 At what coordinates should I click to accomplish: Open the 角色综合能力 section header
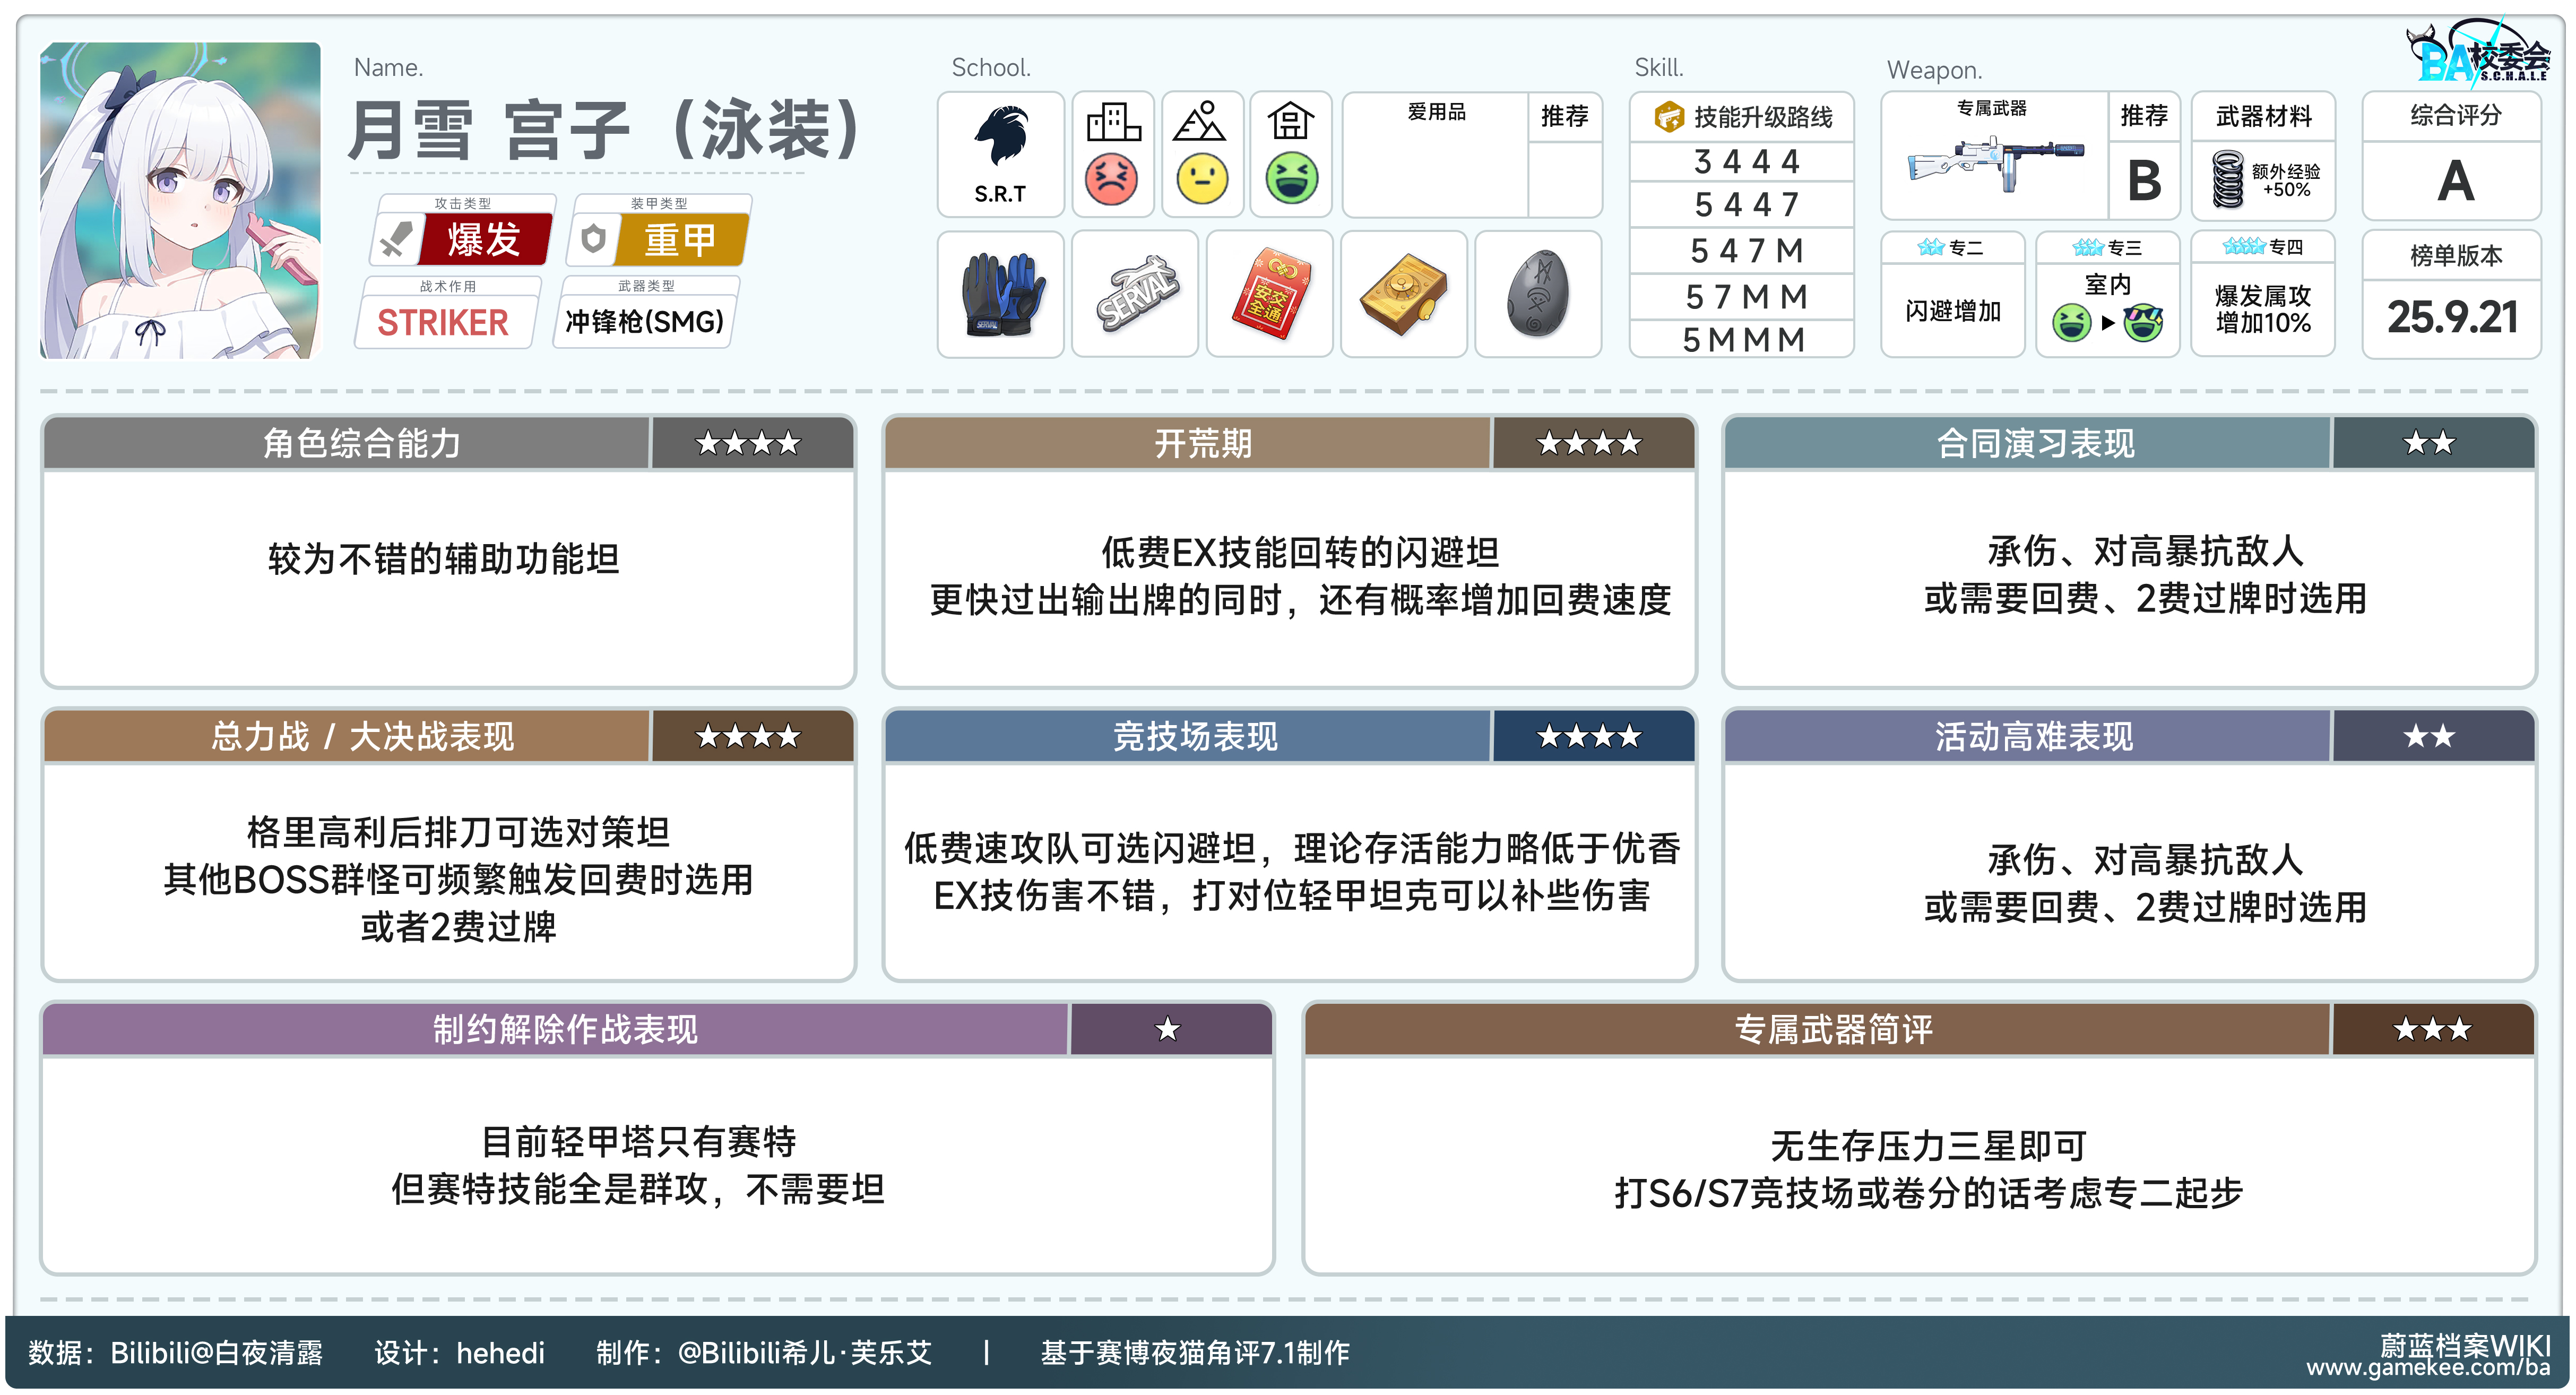click(362, 443)
